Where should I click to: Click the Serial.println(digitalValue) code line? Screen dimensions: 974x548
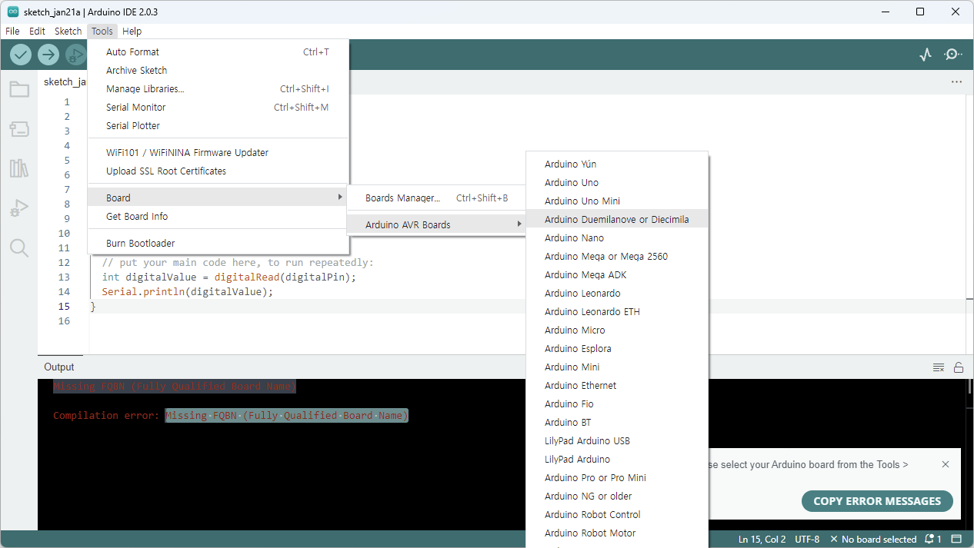point(188,292)
